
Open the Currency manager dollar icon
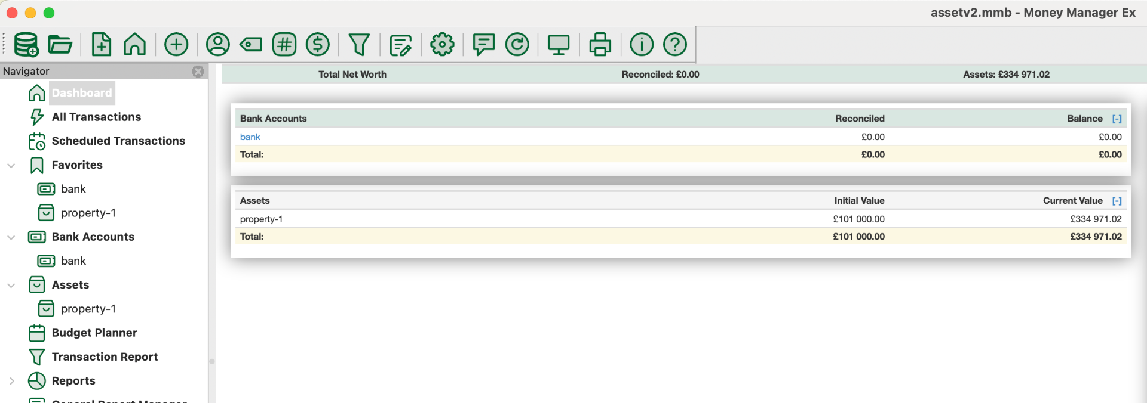pos(318,44)
